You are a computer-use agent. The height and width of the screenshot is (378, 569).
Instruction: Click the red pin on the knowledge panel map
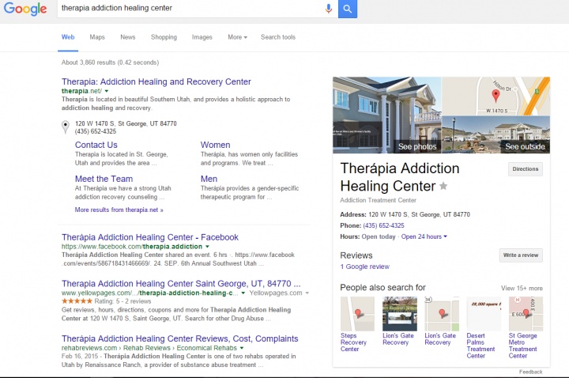pos(496,96)
